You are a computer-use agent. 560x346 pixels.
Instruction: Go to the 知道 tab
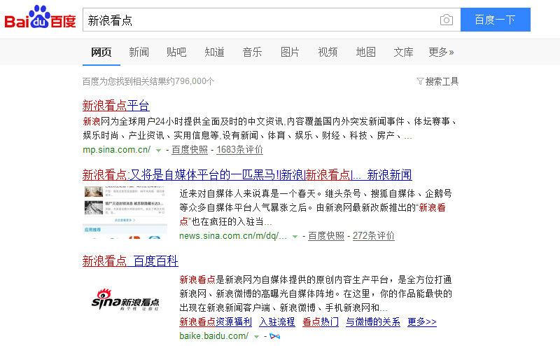(x=214, y=53)
